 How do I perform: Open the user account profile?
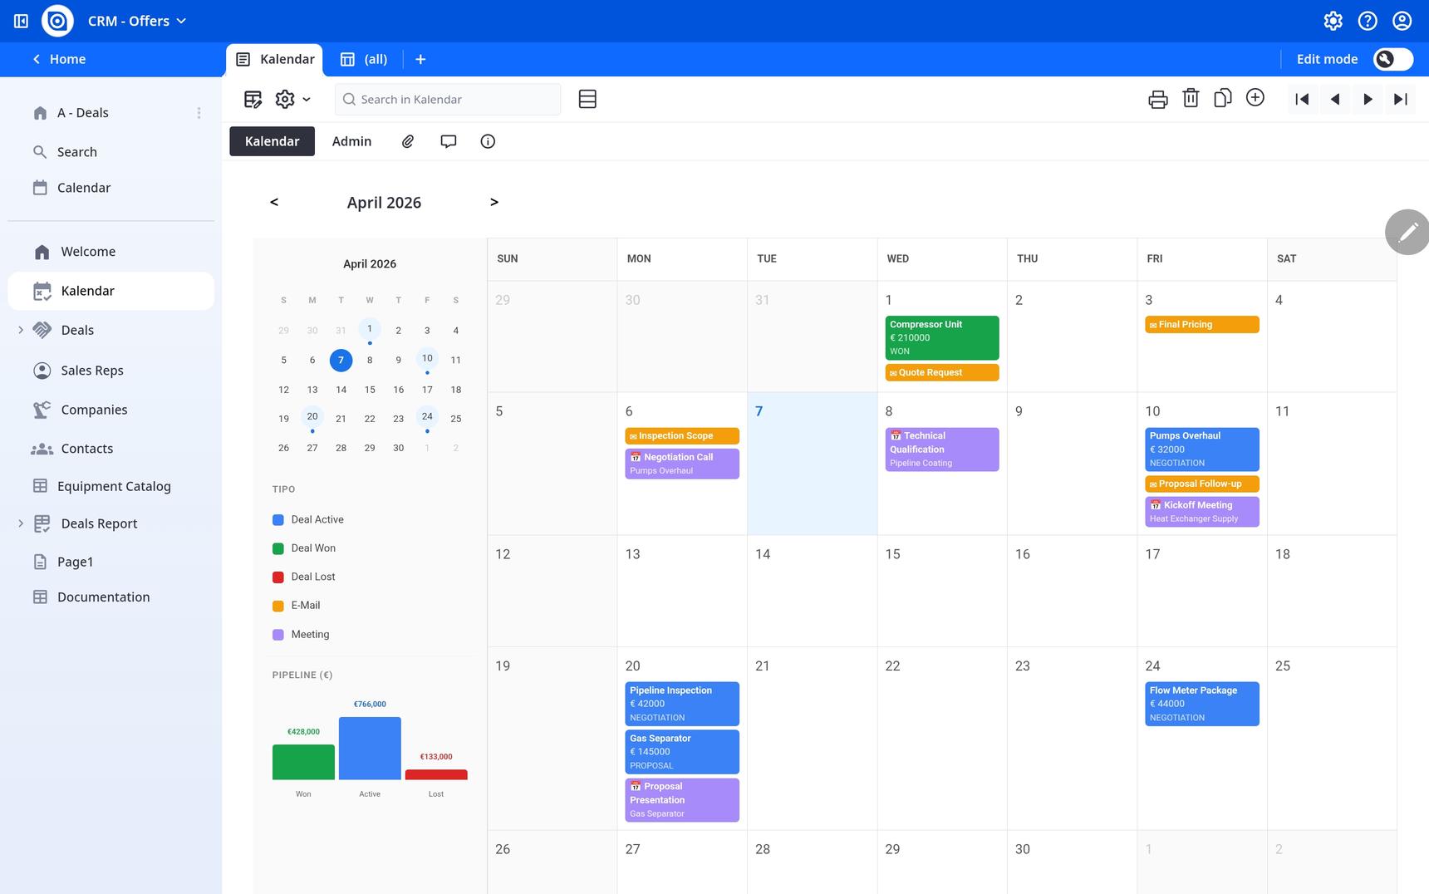[1402, 21]
